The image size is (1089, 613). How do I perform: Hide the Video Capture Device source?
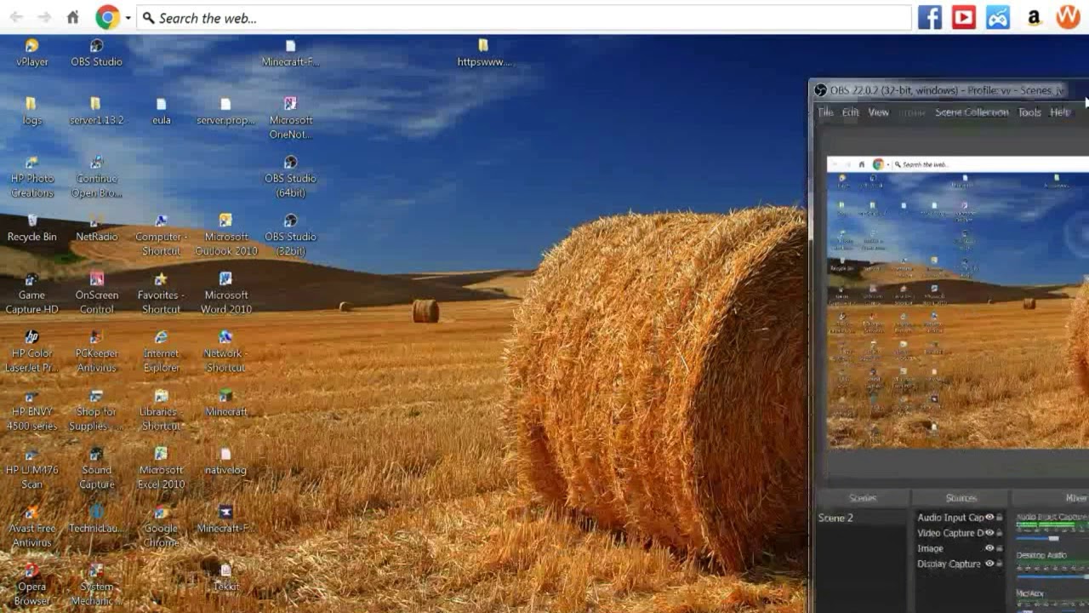pyautogui.click(x=989, y=533)
